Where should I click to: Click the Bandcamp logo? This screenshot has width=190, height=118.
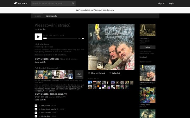(21, 3)
